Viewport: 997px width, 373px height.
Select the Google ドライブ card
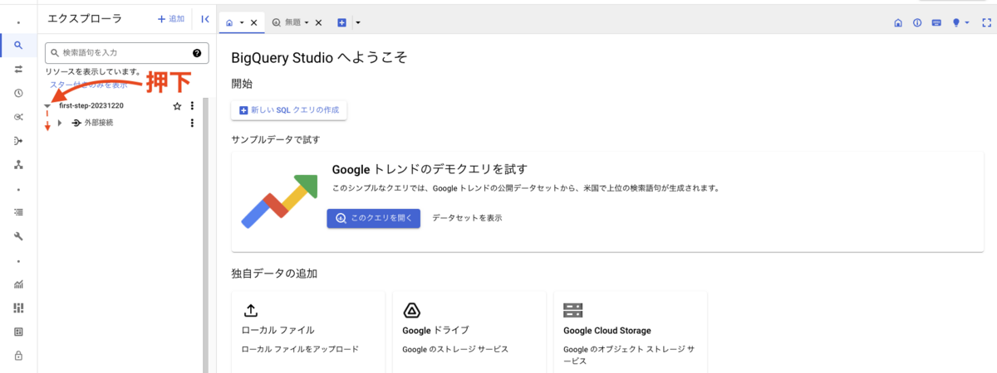(x=469, y=332)
